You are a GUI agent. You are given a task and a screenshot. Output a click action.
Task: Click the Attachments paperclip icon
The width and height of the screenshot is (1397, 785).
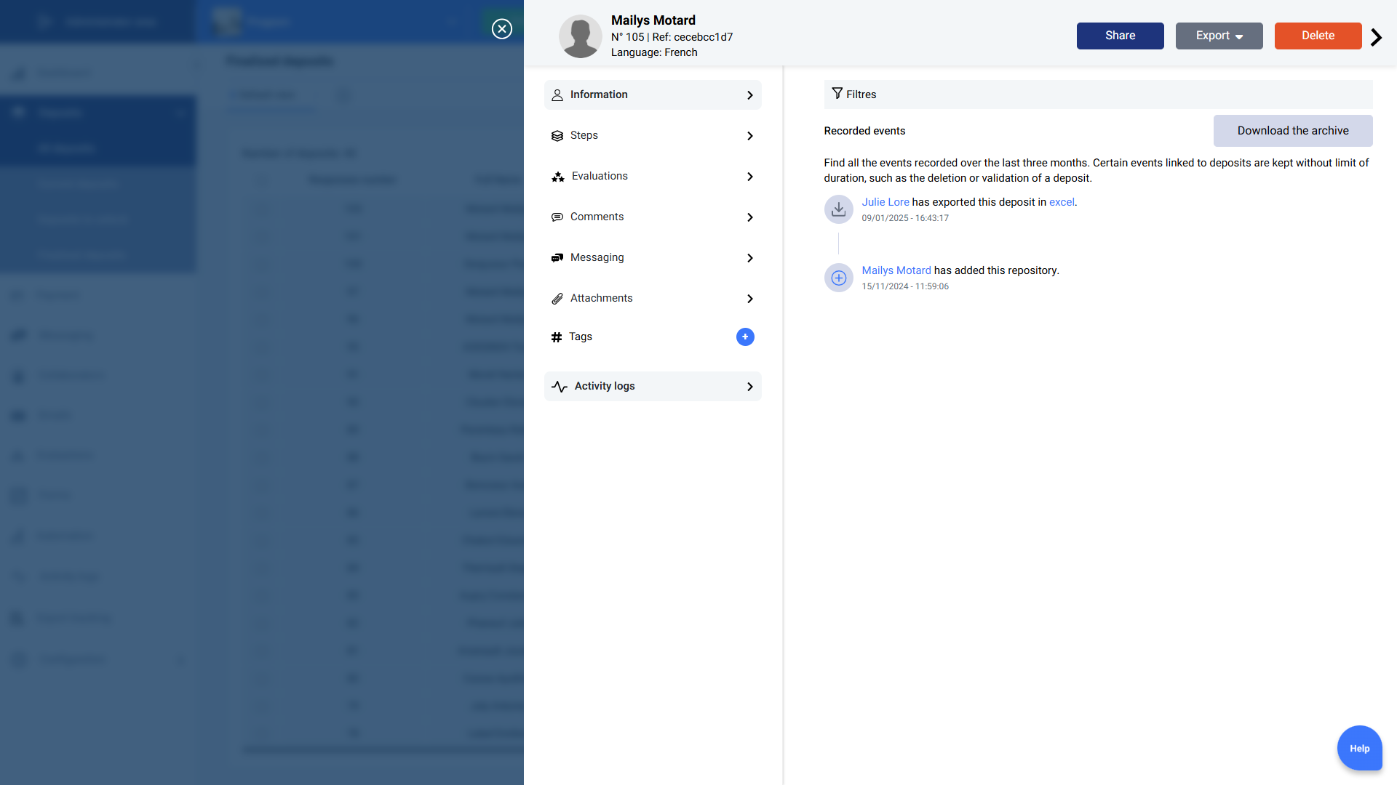click(557, 299)
